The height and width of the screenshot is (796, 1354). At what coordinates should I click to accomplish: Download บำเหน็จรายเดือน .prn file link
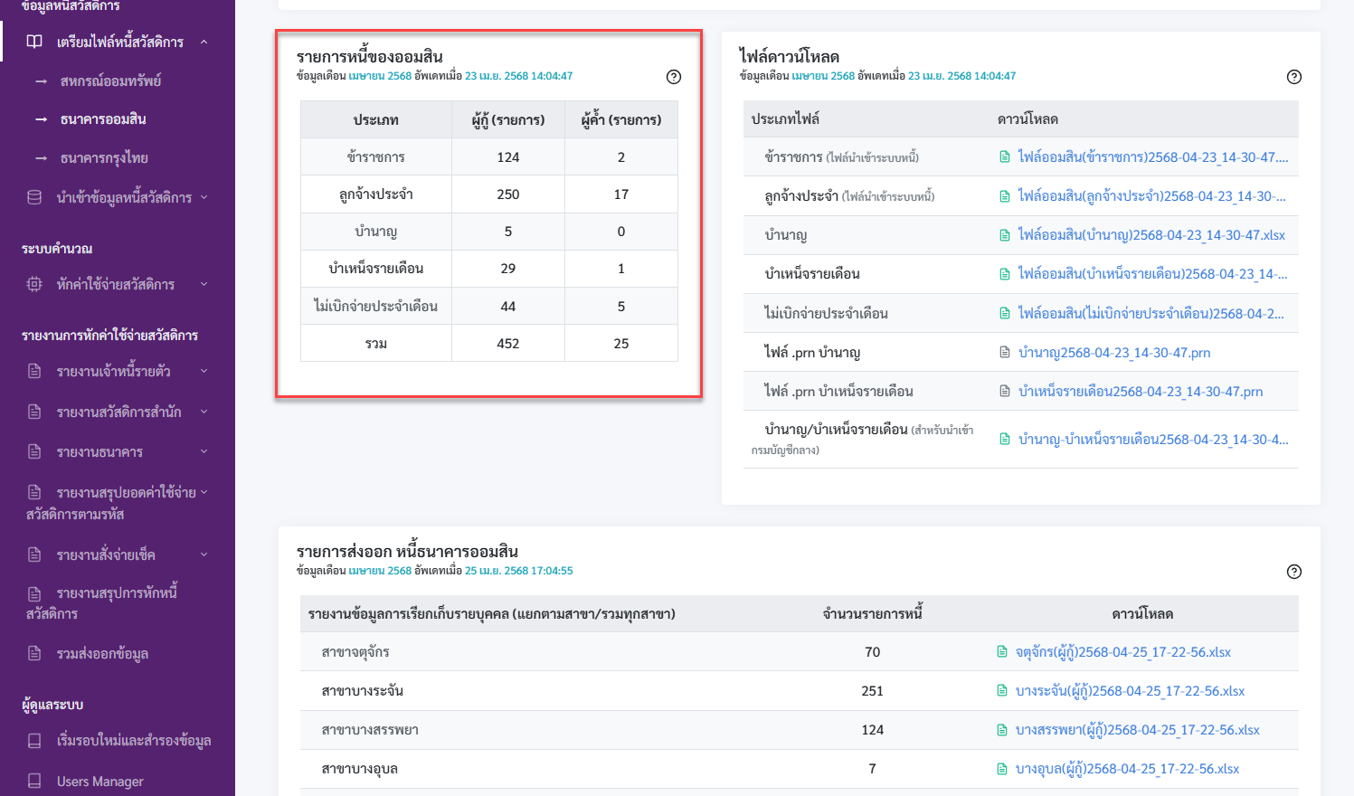(1141, 392)
